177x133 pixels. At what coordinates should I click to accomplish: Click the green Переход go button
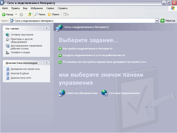(168, 21)
